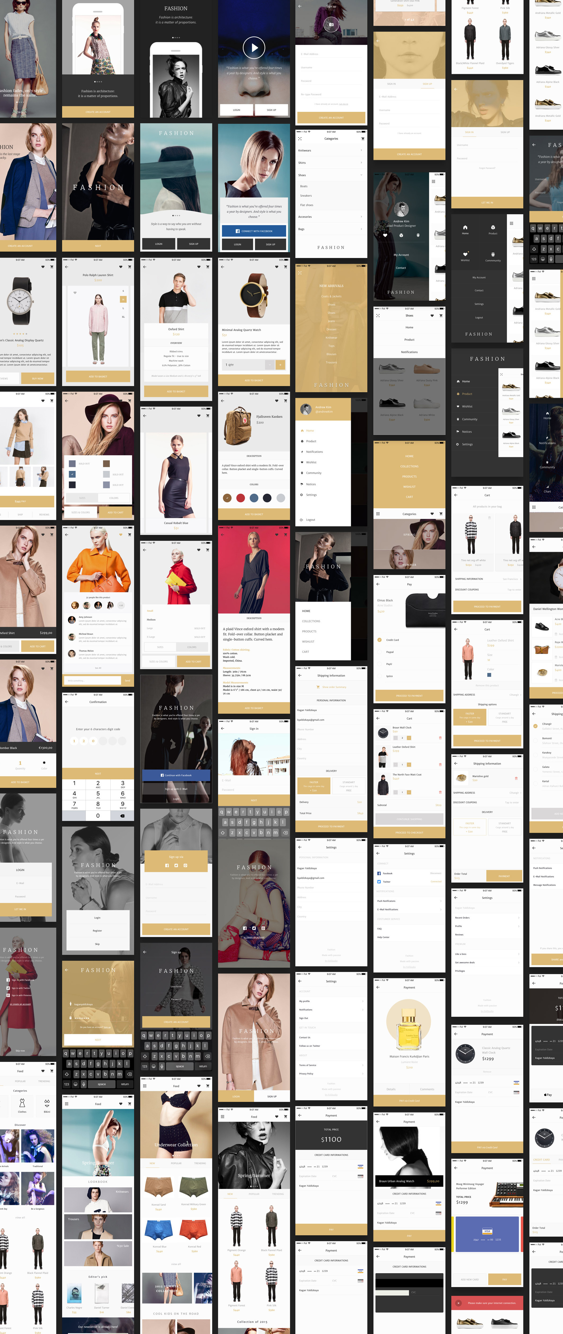Viewport: 563px width, 1334px height.
Task: Click trash icon beside Marioline gold
Action: click(x=516, y=778)
